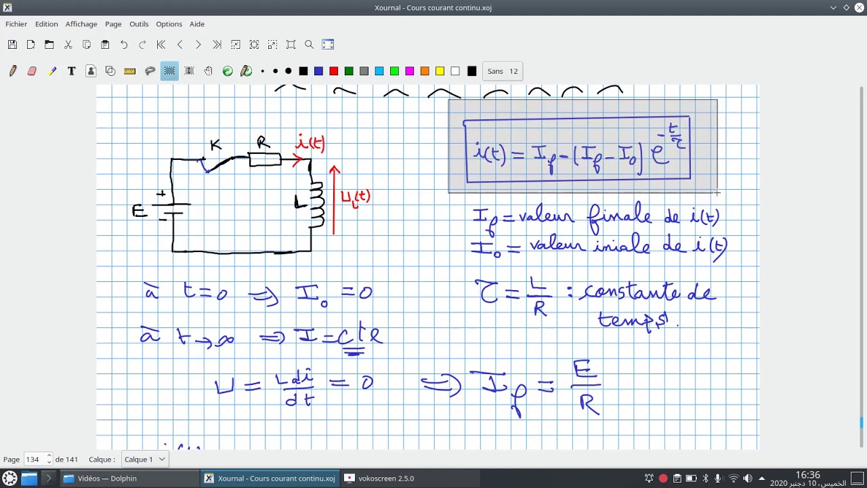Open the Aide menu
The image size is (867, 488).
(x=197, y=24)
